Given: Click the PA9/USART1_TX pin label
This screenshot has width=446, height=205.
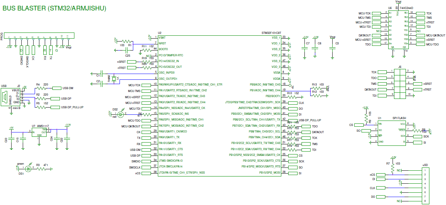Looking at the screenshot, I should (x=169, y=138).
